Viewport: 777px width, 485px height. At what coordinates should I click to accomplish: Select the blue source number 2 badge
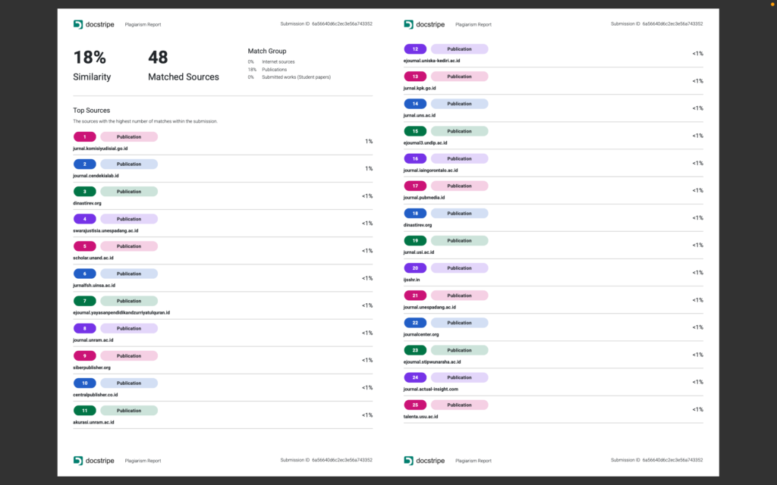pos(85,164)
